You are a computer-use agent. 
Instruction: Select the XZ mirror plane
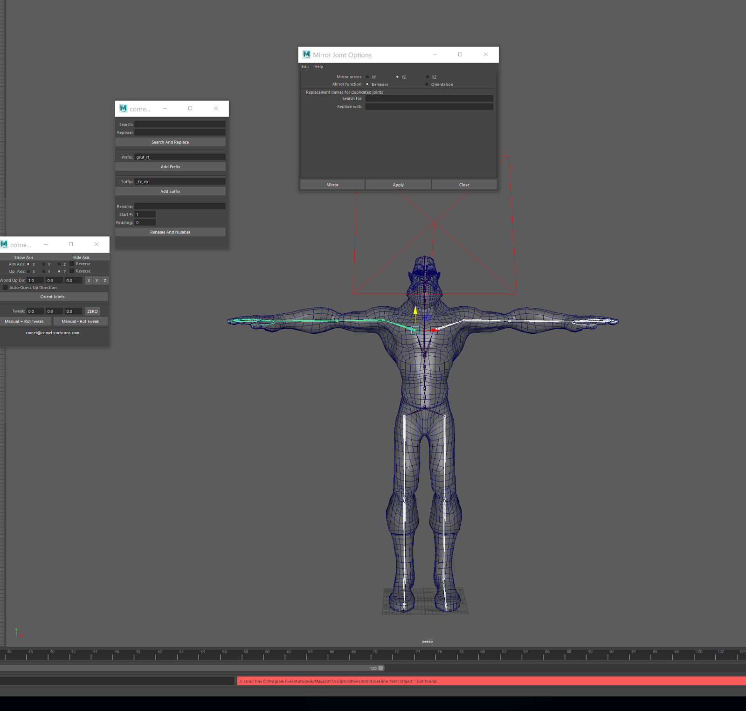[427, 77]
